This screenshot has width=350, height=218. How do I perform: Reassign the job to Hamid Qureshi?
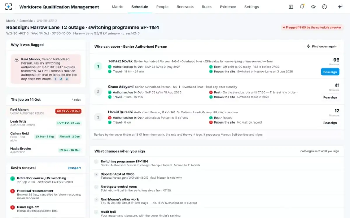[x=330, y=123]
